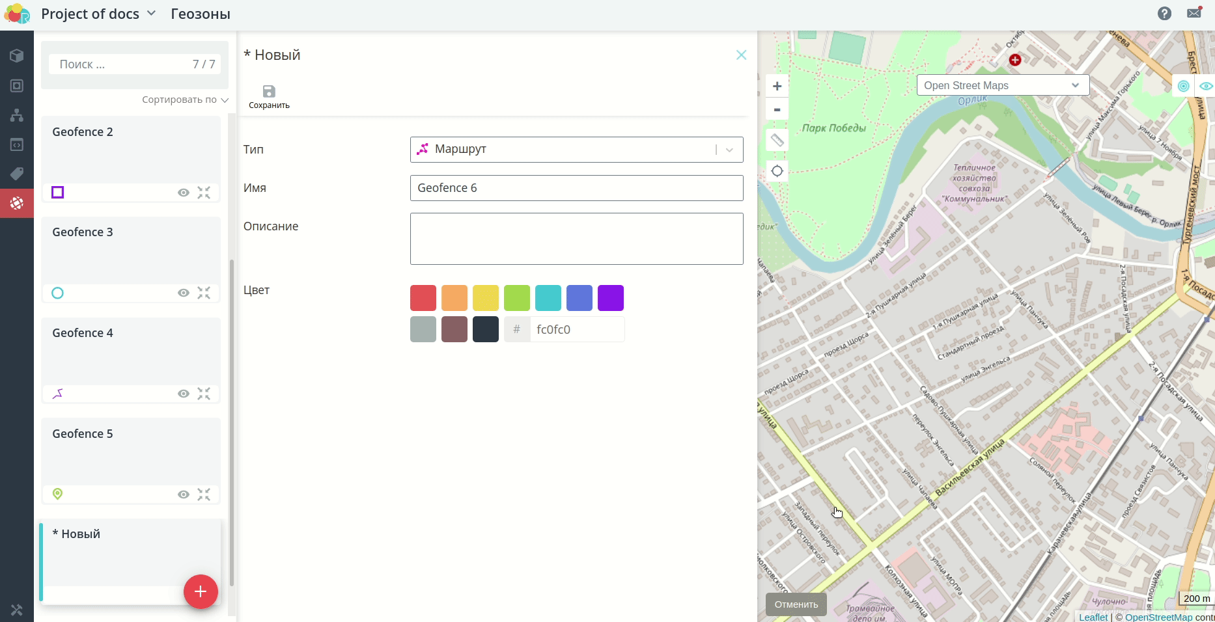
Task: Click the Имя field with Geofence 6
Action: pos(577,188)
